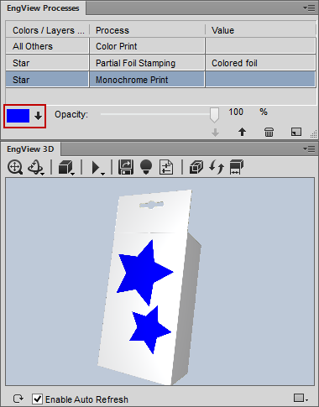
Task: Move selected process up with arrow
Action: (x=243, y=132)
